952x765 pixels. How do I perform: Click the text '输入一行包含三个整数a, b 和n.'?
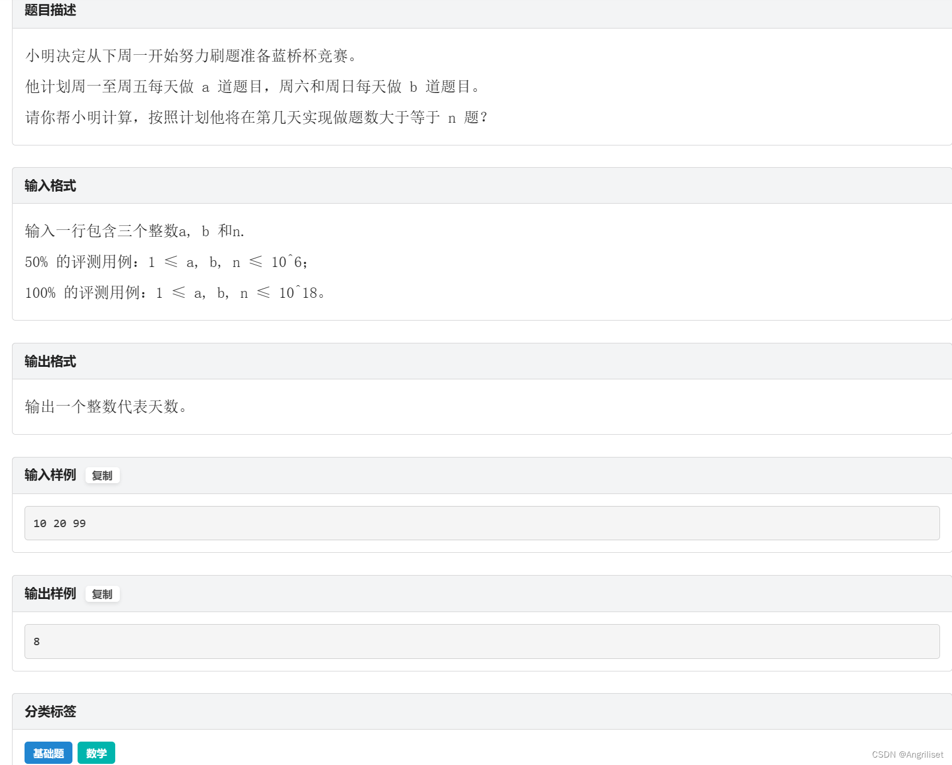(135, 231)
